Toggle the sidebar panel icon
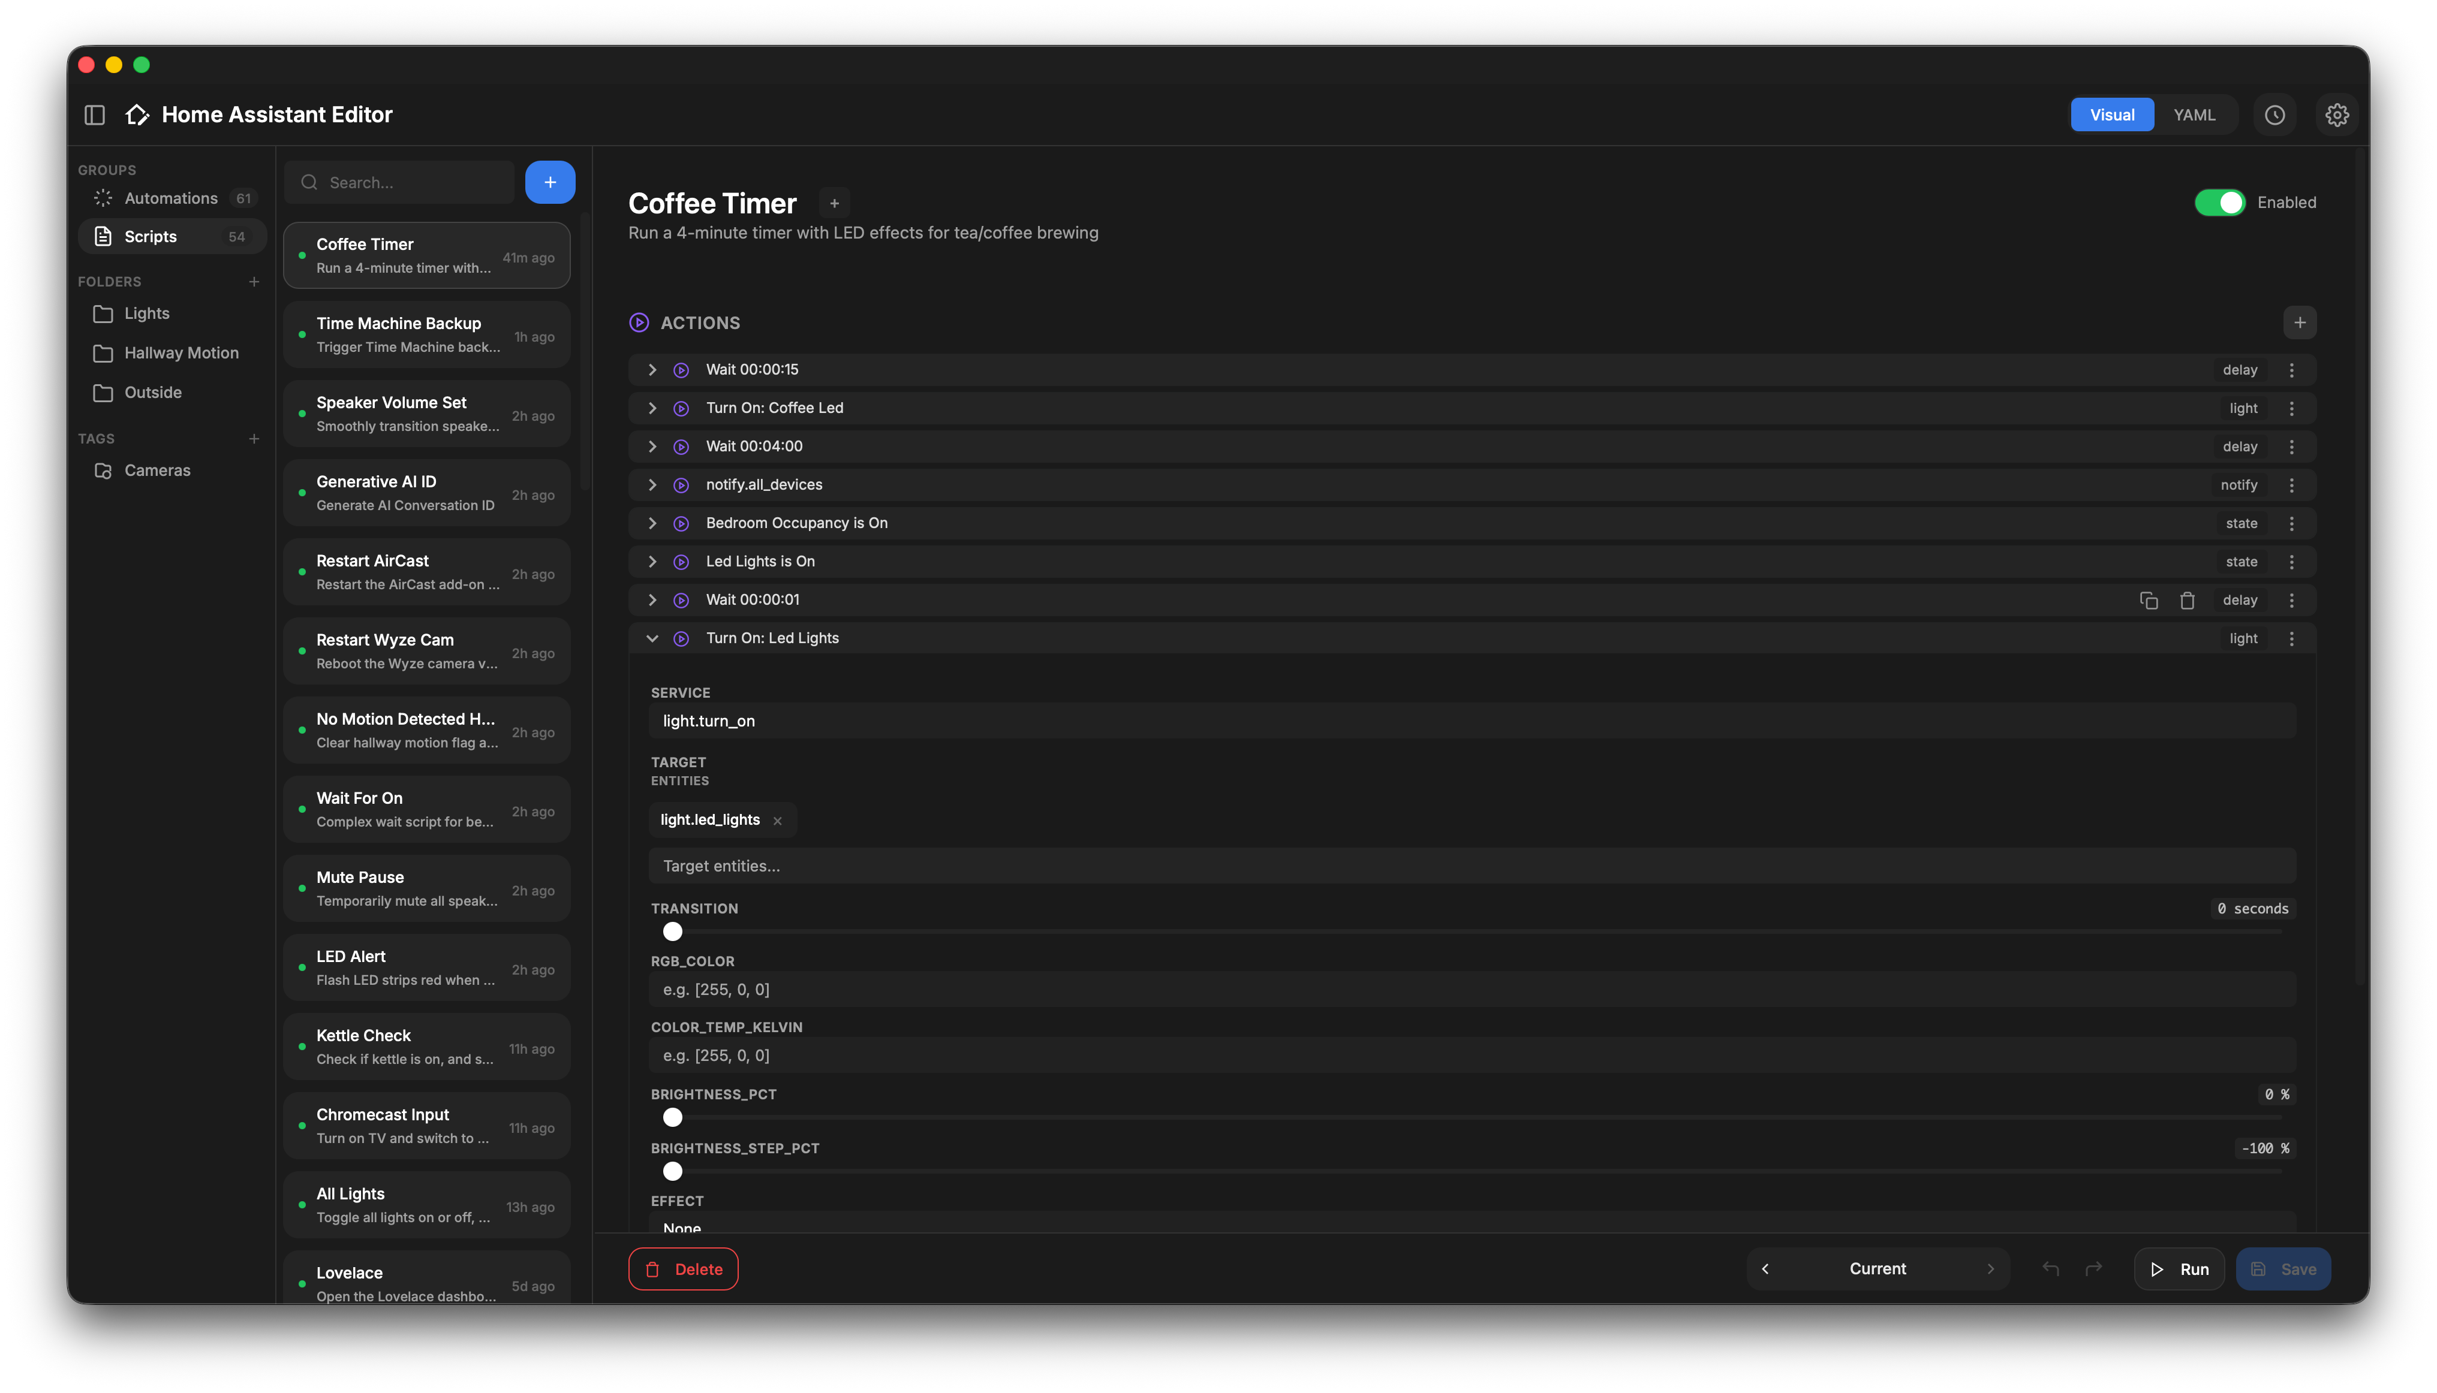 94,115
